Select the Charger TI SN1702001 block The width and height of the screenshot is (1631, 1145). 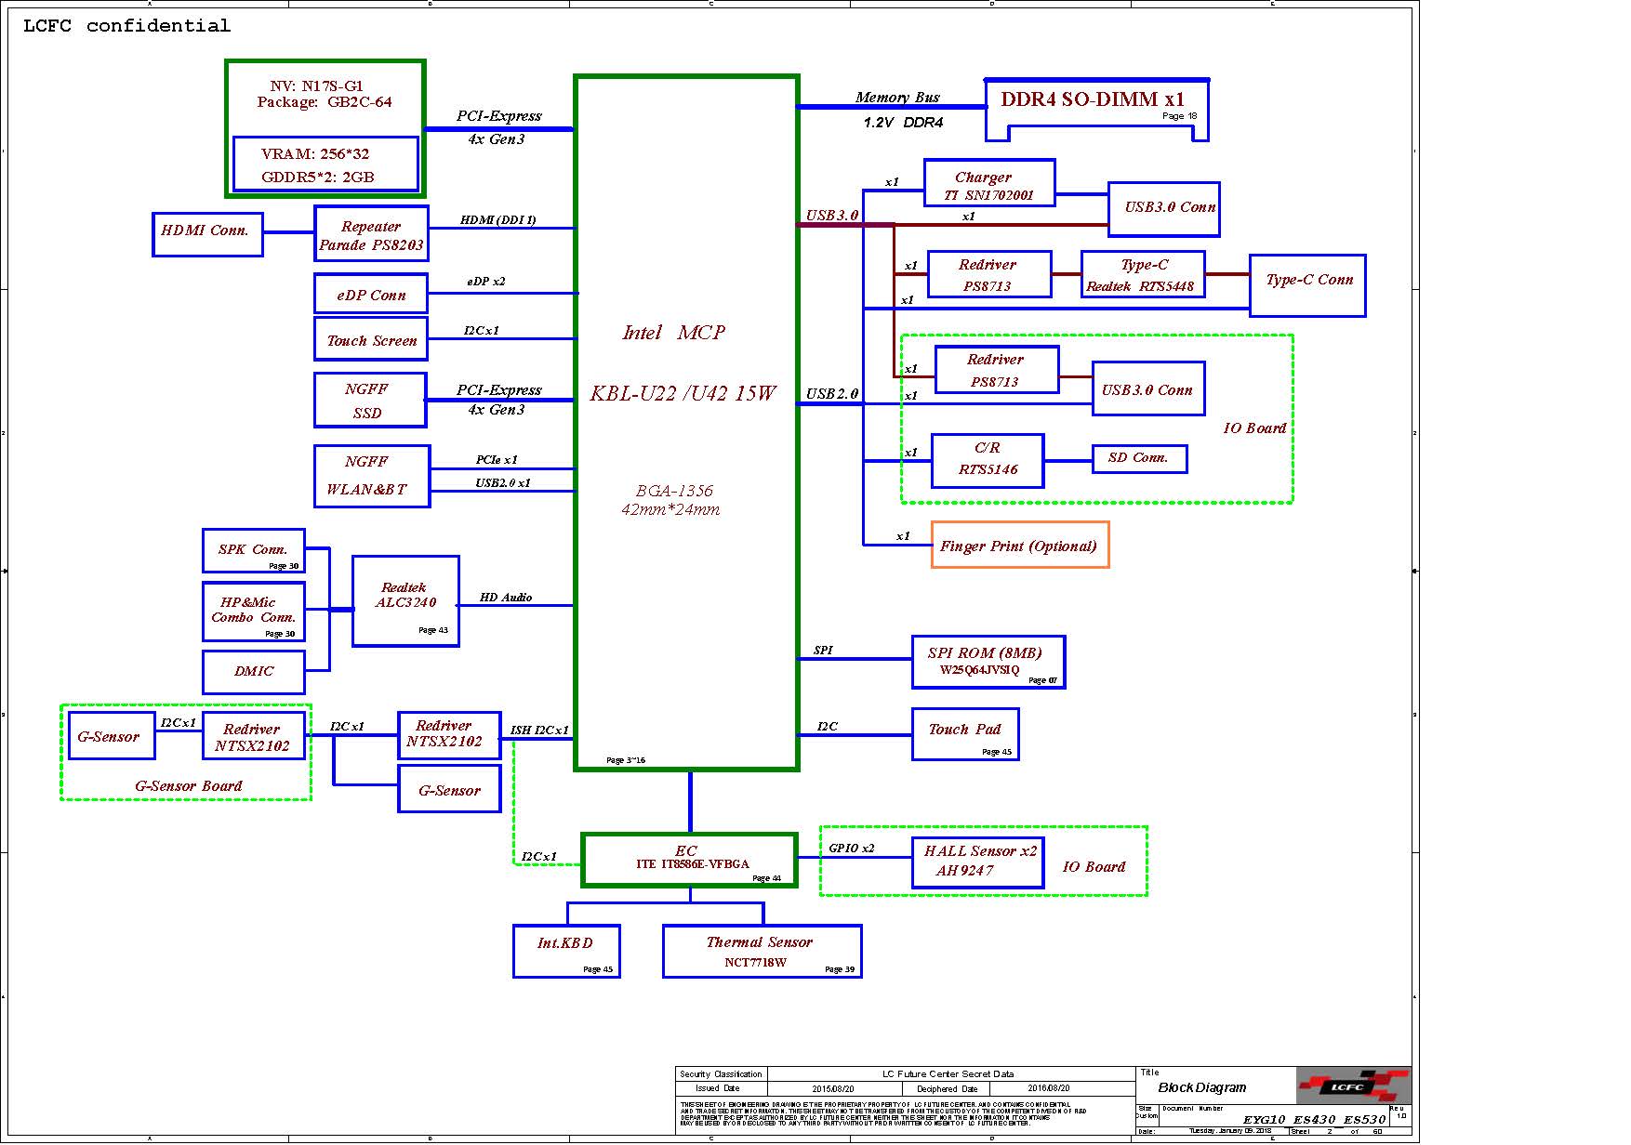click(989, 182)
